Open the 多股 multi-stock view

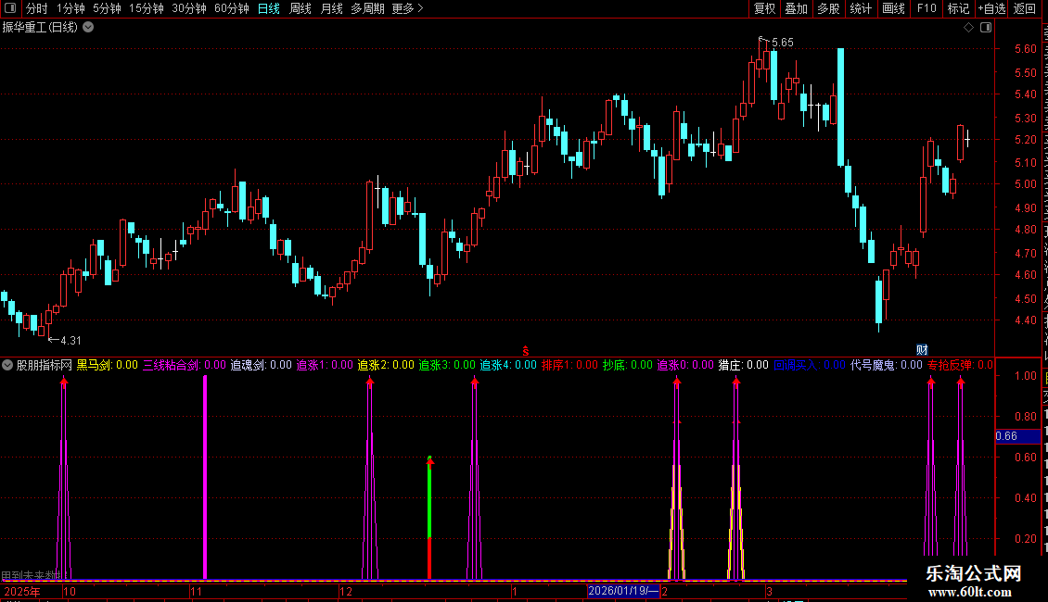tap(828, 8)
